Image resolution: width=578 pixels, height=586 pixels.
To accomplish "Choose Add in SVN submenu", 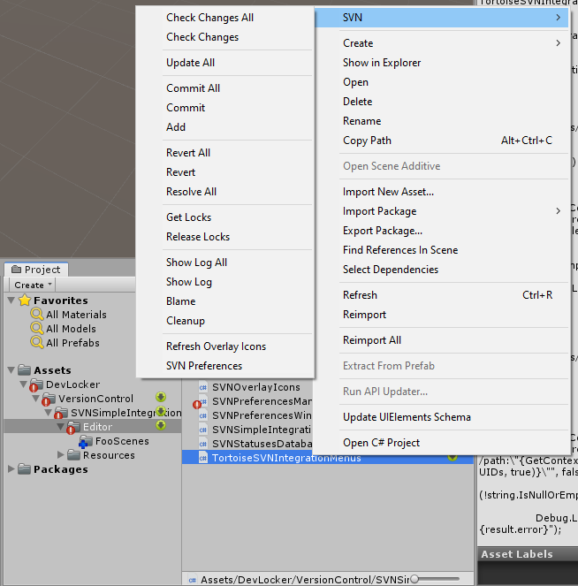I will (176, 127).
